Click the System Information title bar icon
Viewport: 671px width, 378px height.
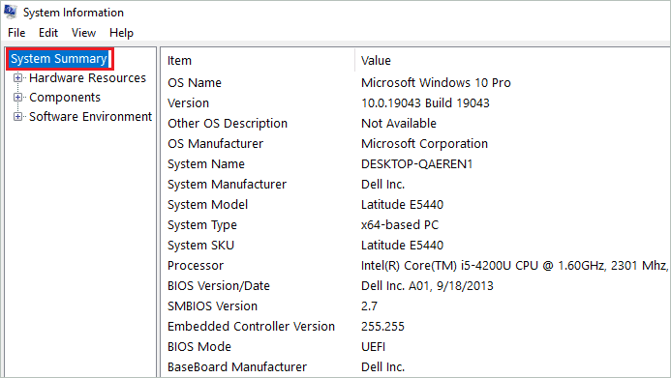tap(11, 12)
